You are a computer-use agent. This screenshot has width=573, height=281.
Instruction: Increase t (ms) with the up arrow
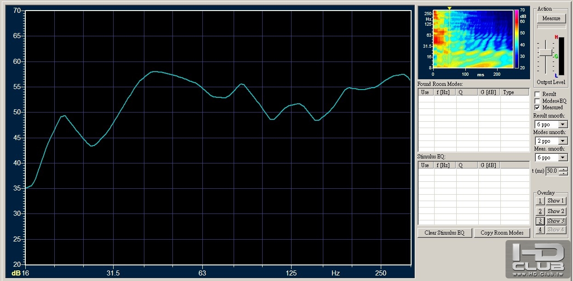click(x=564, y=169)
